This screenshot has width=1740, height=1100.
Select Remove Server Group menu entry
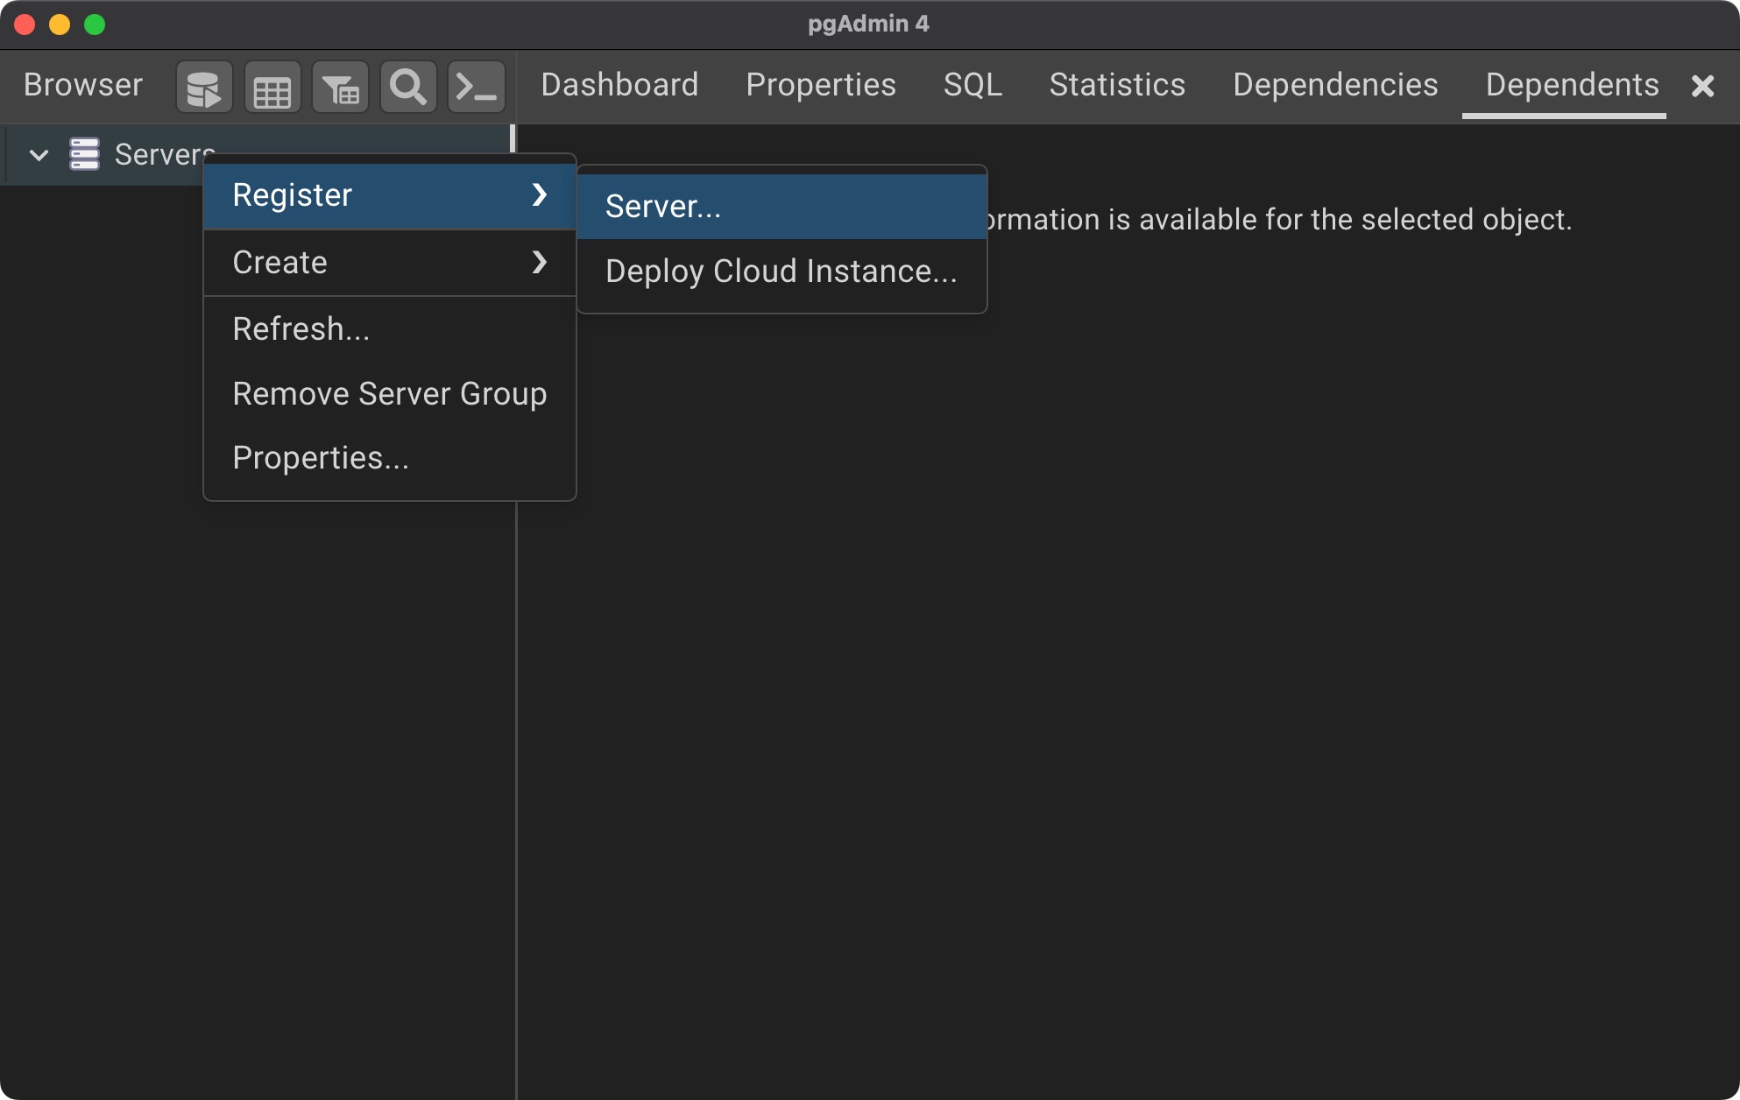[x=389, y=394]
